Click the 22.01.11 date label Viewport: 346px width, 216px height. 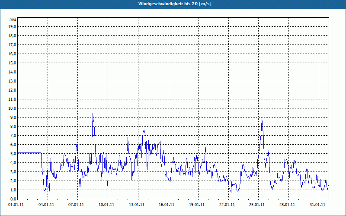coord(227,204)
